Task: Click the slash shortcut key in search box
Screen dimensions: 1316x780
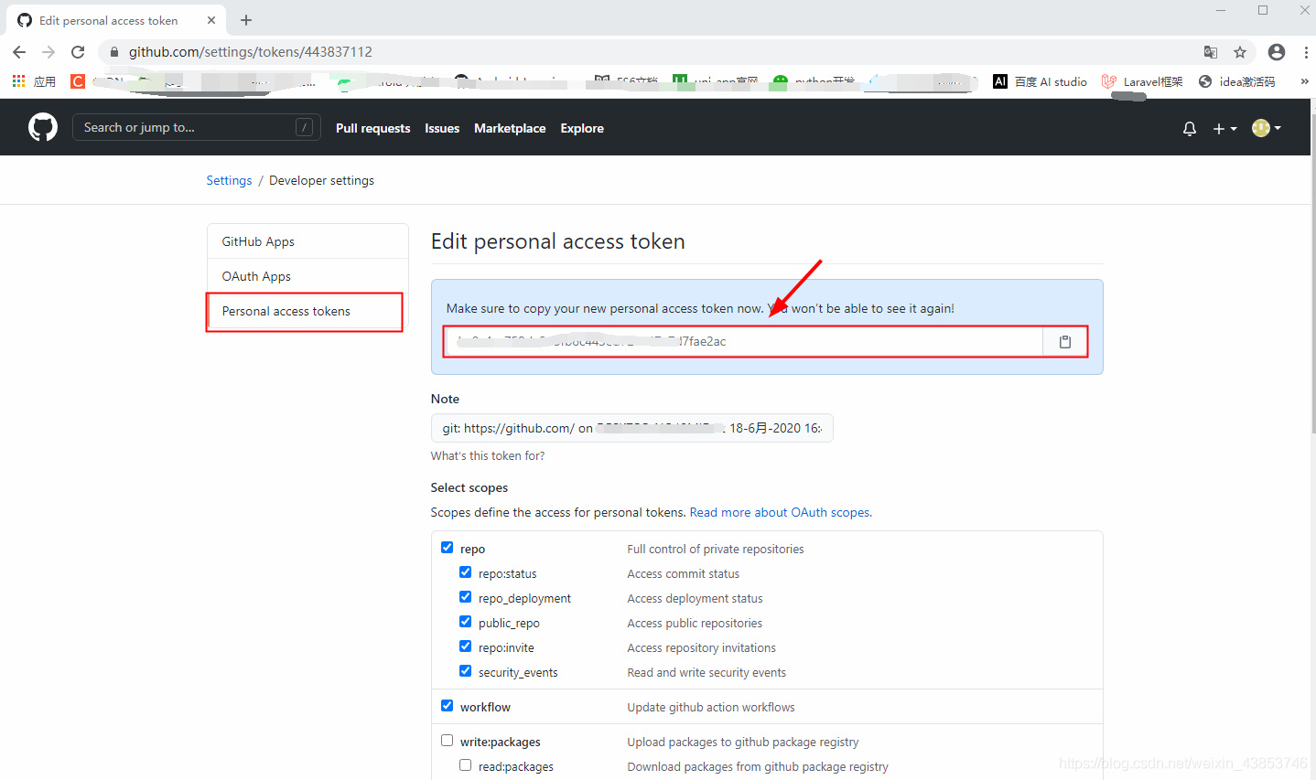Action: 305,127
